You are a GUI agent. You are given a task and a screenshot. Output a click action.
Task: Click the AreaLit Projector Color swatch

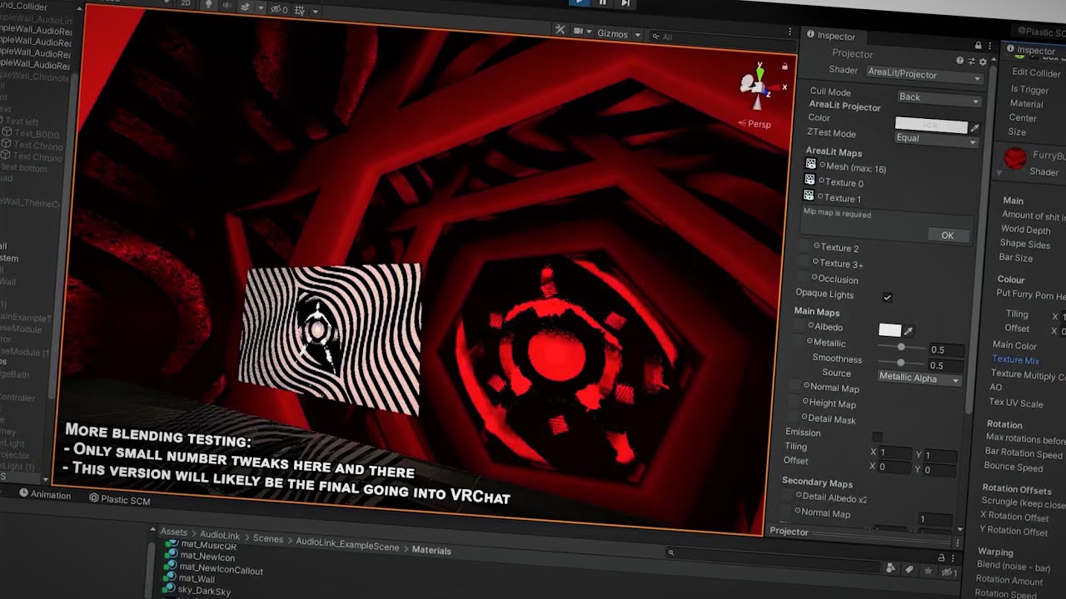coord(931,125)
